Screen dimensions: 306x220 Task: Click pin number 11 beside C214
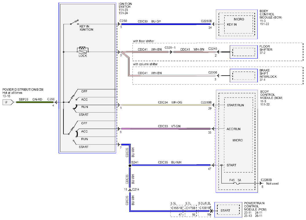click(x=125, y=189)
